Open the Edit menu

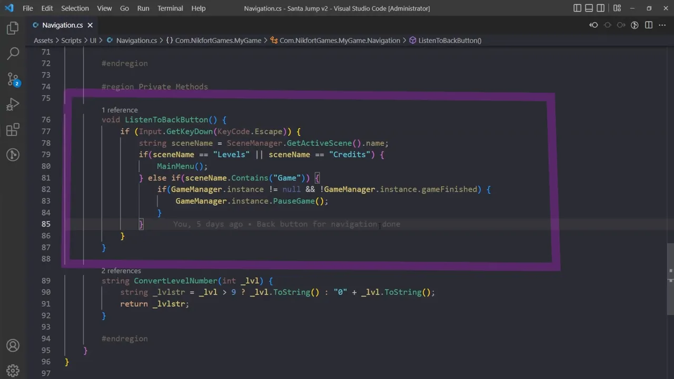(47, 8)
